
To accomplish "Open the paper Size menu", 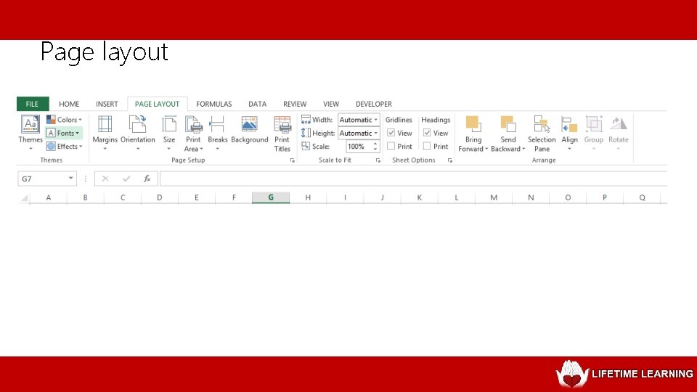I will click(x=169, y=132).
